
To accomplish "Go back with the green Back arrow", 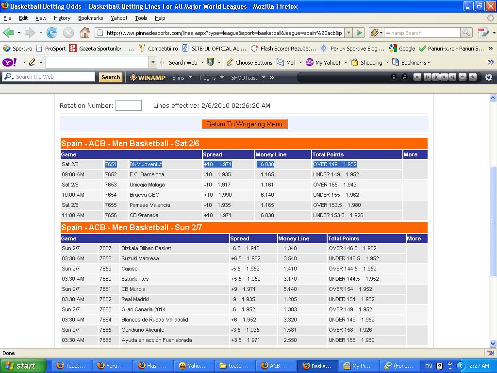I will [x=9, y=33].
